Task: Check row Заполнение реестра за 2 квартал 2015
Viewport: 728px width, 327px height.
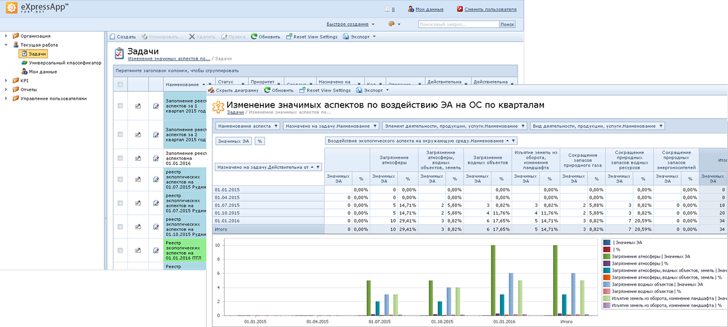Action: point(120,134)
